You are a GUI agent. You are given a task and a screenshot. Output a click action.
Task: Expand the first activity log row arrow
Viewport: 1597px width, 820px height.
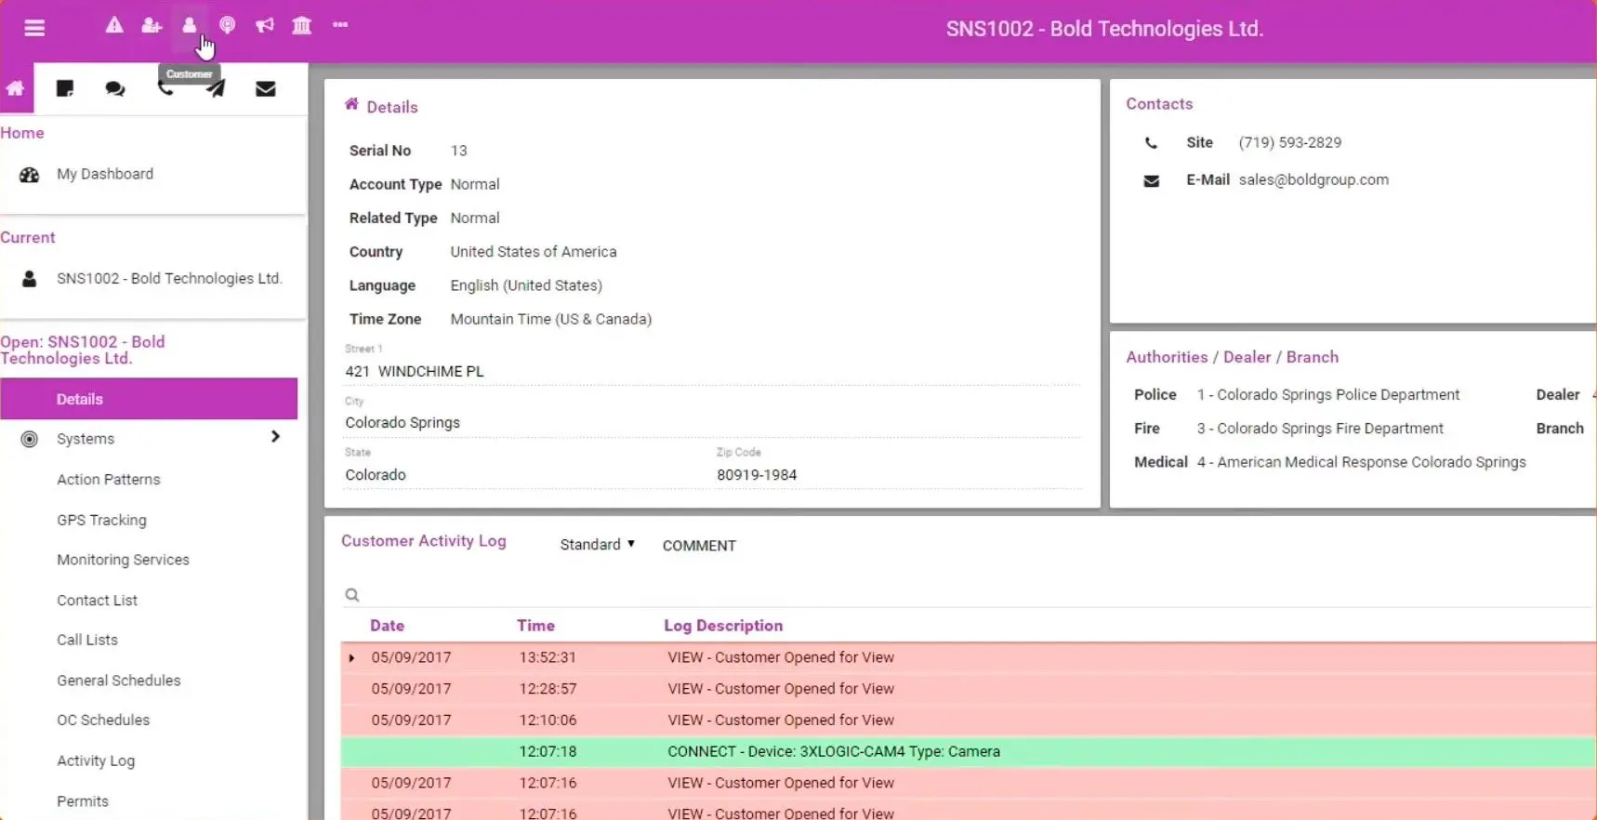pyautogui.click(x=351, y=658)
